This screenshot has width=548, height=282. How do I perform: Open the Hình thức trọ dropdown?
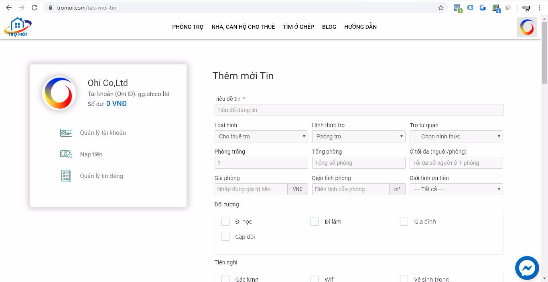point(359,136)
